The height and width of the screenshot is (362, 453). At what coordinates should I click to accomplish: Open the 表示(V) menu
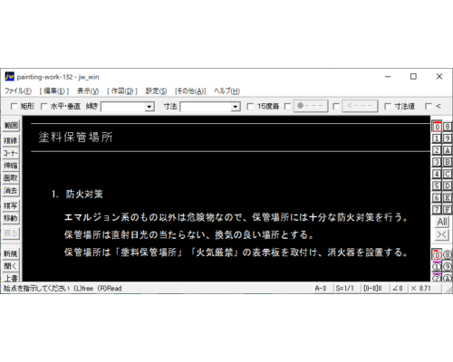(x=88, y=91)
